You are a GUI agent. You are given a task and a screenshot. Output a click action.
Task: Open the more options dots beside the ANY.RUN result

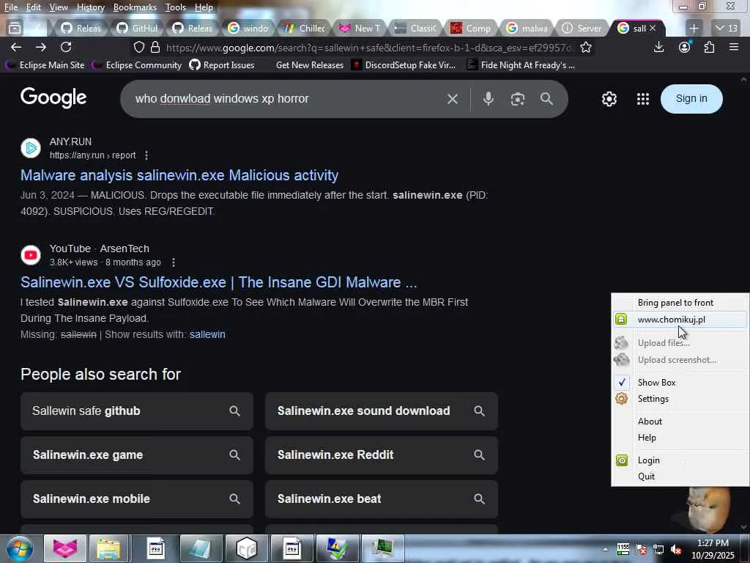pos(146,155)
